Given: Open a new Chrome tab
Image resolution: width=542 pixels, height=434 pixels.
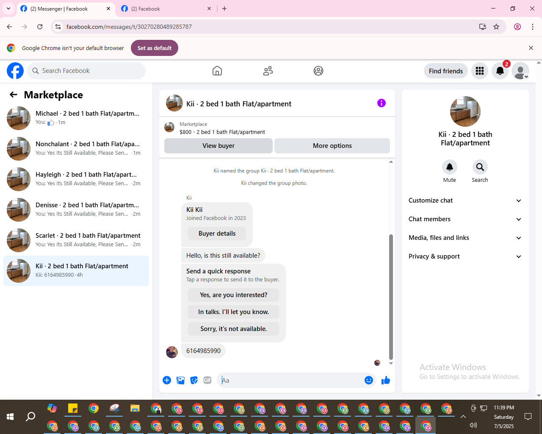Looking at the screenshot, I should pyautogui.click(x=224, y=8).
